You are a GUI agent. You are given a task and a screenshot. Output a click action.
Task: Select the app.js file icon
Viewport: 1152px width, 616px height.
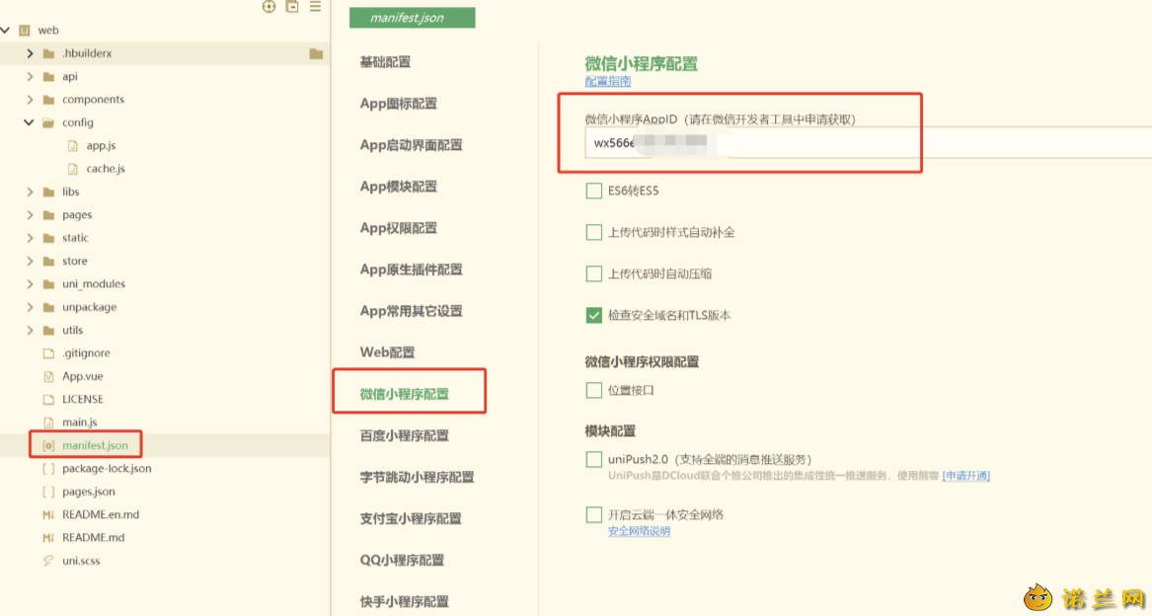pos(73,145)
